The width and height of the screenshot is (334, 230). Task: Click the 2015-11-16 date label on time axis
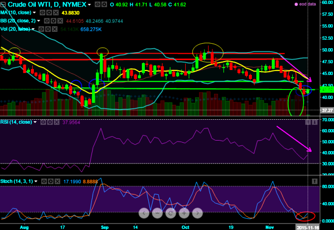pos(308,228)
